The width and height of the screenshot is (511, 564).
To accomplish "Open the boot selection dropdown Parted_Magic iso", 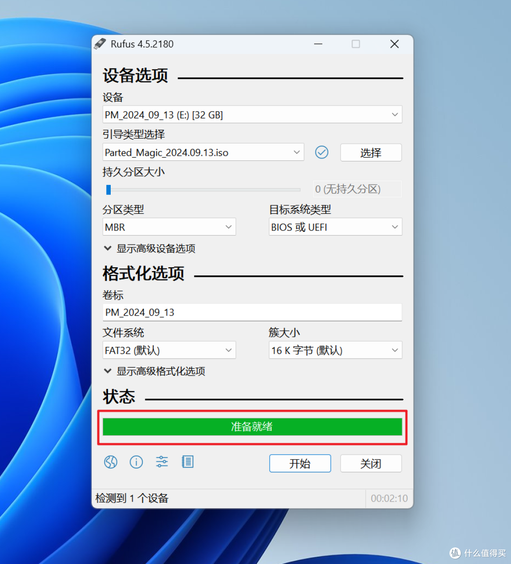I will pos(203,152).
